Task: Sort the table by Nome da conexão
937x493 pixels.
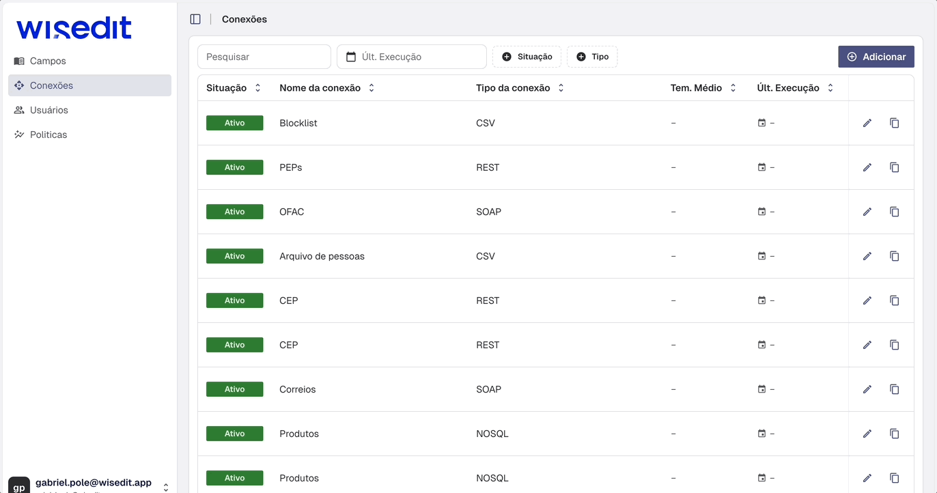Action: [371, 87]
